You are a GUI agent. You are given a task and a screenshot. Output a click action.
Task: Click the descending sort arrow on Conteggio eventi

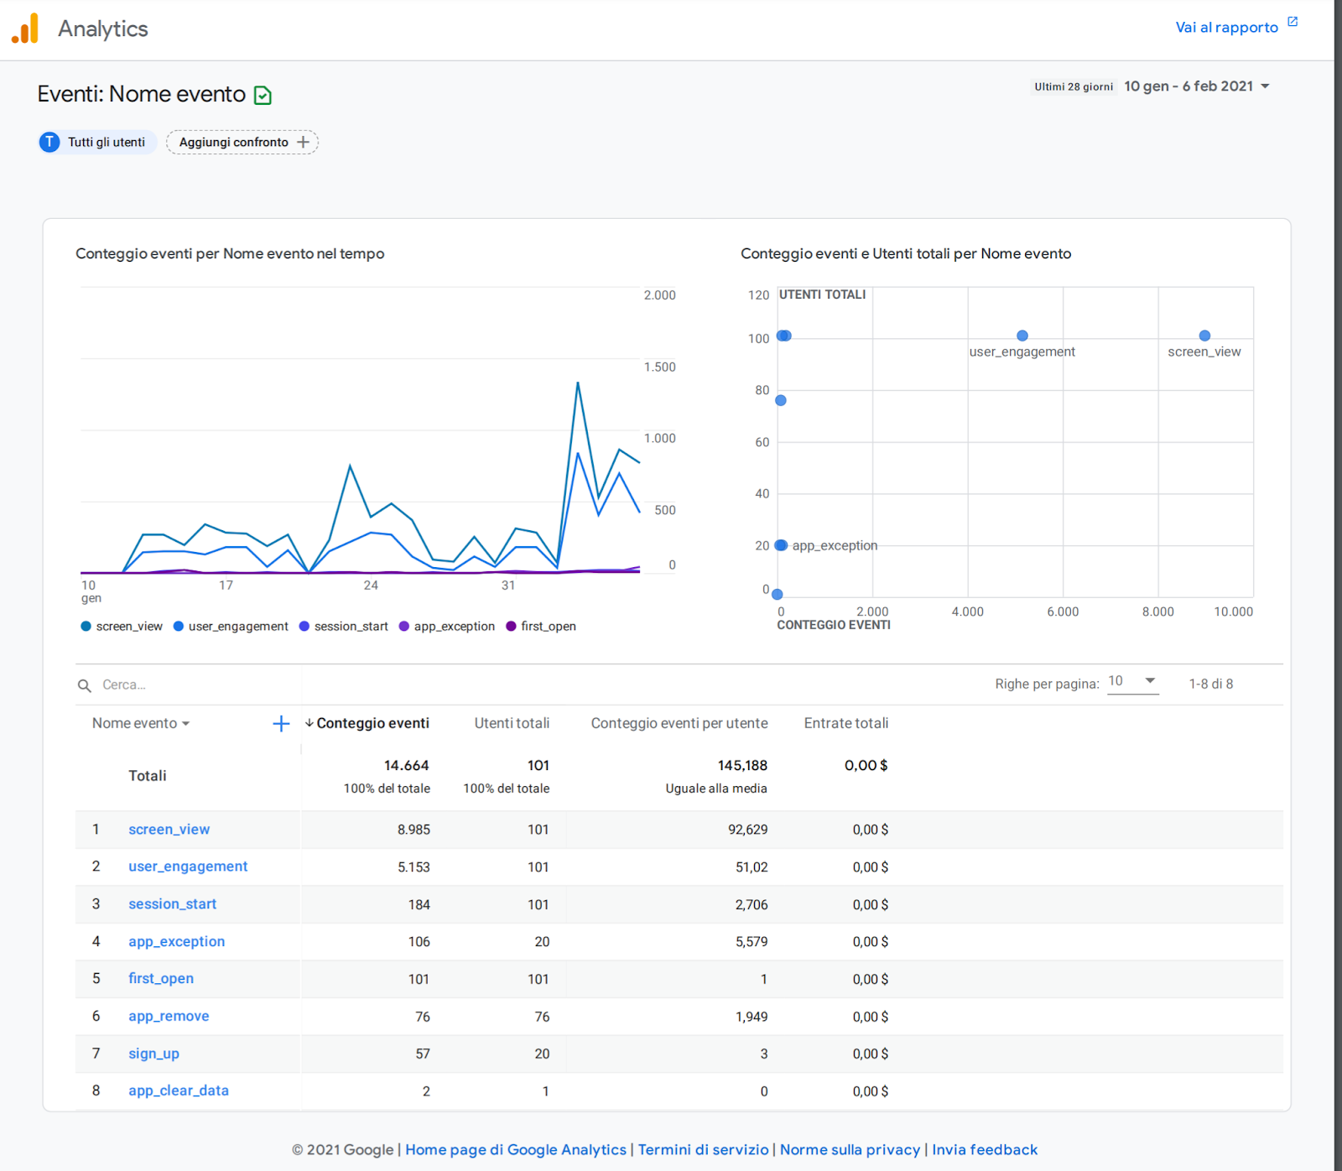pos(309,723)
